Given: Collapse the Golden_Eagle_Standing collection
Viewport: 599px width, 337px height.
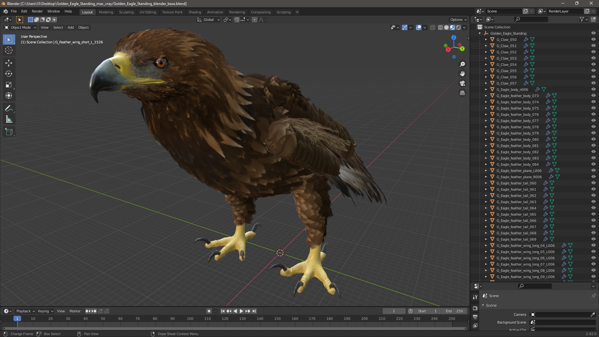Looking at the screenshot, I should [x=480, y=33].
